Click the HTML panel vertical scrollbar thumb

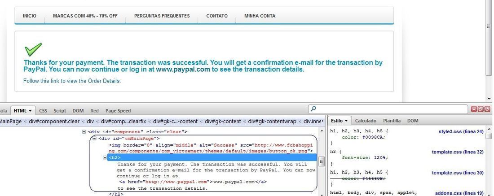click(322, 161)
